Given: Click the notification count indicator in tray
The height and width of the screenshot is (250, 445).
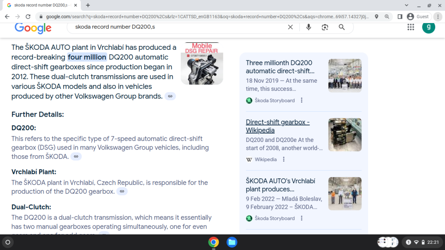Looking at the screenshot, I should pyautogui.click(x=409, y=242).
